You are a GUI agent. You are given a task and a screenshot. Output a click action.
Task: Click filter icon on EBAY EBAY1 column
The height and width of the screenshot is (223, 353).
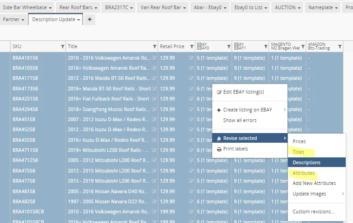click(x=265, y=47)
